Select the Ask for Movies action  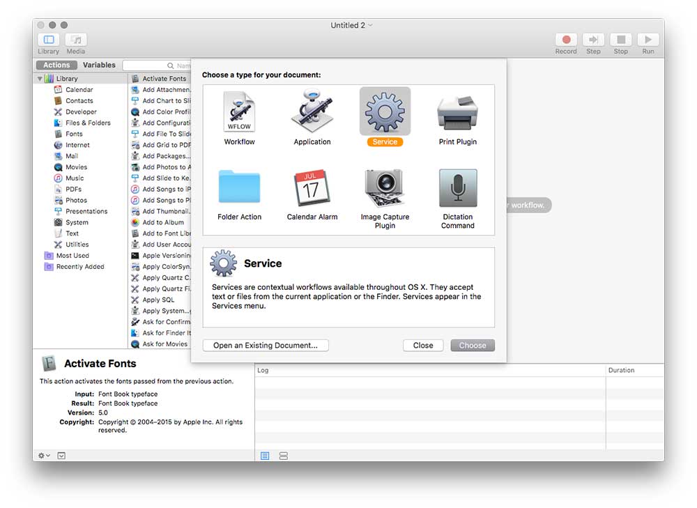(x=160, y=344)
